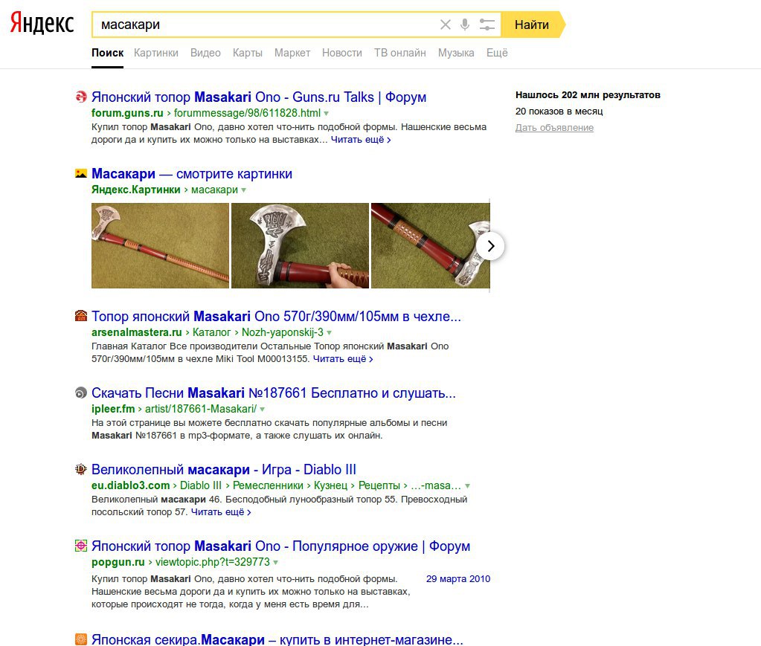Select the Музыка tab
The height and width of the screenshot is (646, 761).
pyautogui.click(x=456, y=53)
